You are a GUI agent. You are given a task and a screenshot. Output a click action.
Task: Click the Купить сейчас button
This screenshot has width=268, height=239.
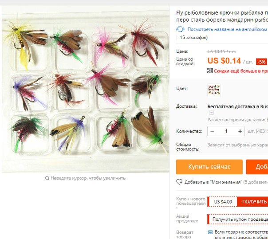pos(209,167)
